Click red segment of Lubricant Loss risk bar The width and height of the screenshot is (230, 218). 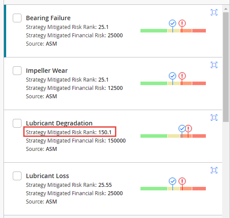[x=199, y=189]
